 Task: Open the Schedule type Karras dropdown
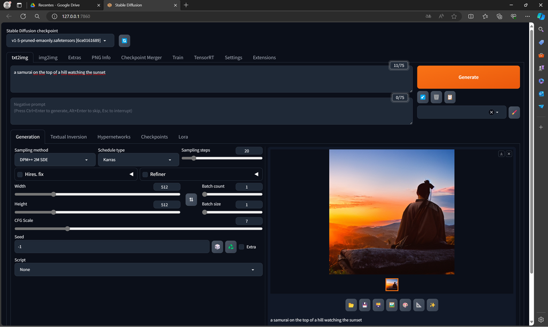pos(139,160)
